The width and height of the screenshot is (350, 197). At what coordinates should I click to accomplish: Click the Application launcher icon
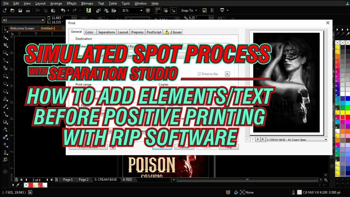click(222, 10)
